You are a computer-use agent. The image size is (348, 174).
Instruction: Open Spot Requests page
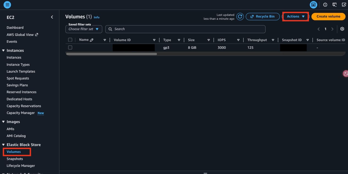point(18,78)
